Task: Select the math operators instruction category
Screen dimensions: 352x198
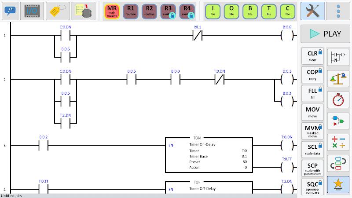Action: tap(338, 142)
